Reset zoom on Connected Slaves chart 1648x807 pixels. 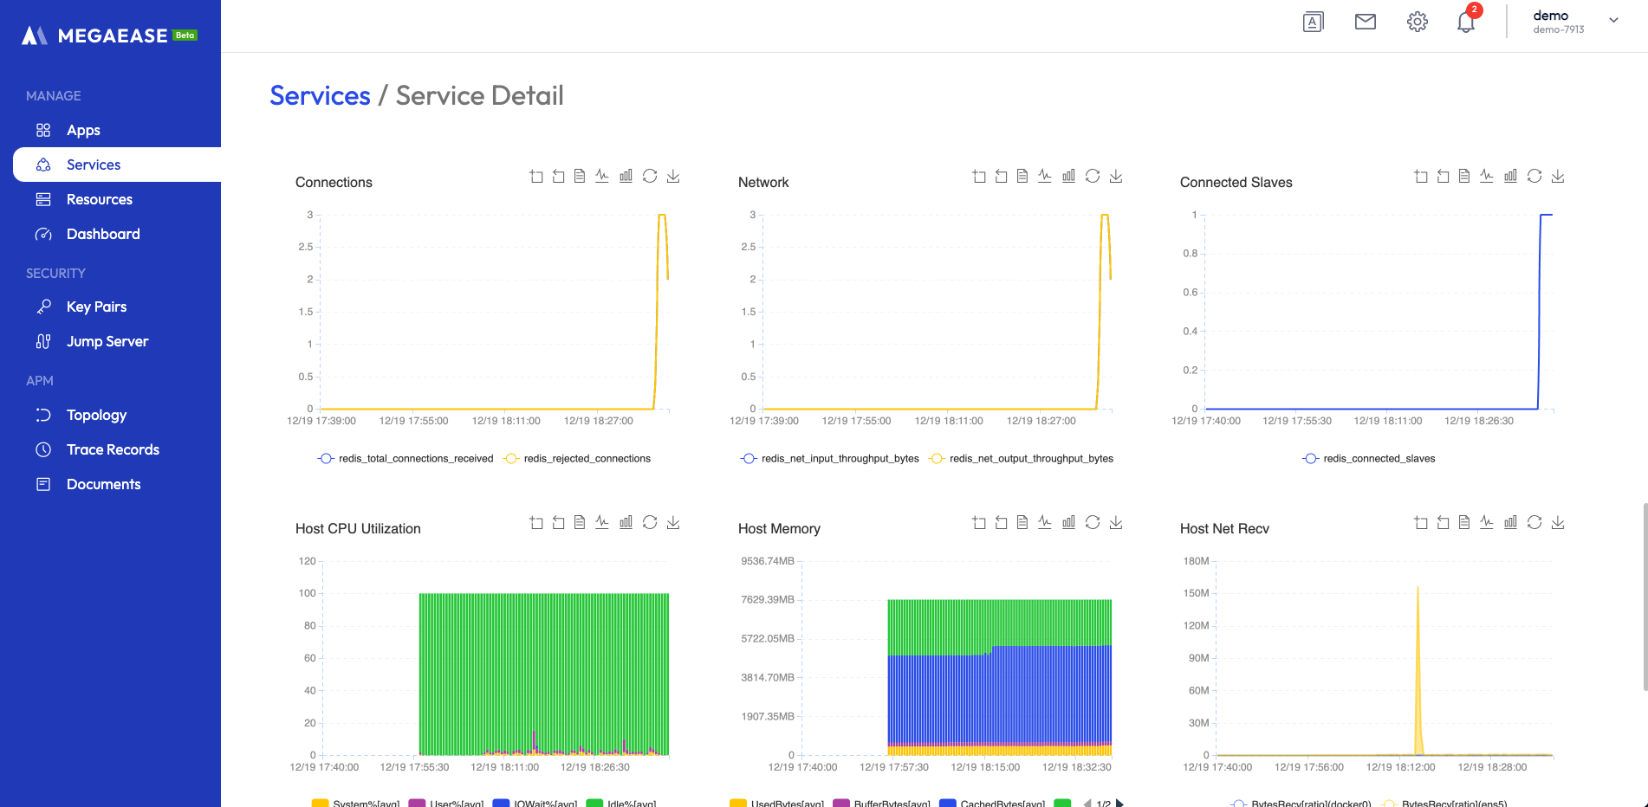(x=1443, y=176)
